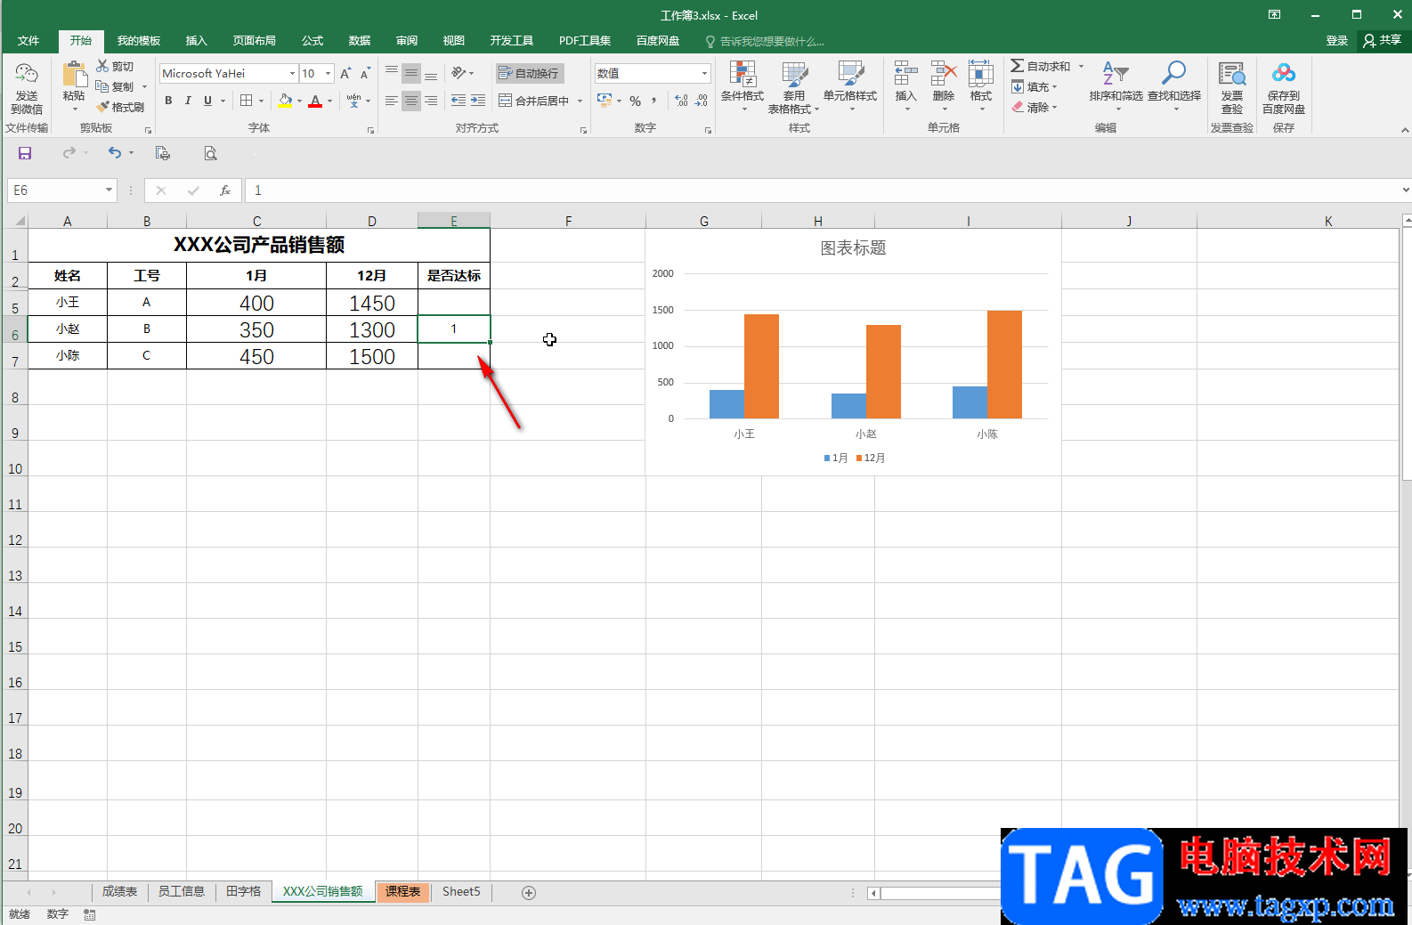This screenshot has width=1412, height=925.
Task: Click the insert function fx icon
Action: click(225, 190)
